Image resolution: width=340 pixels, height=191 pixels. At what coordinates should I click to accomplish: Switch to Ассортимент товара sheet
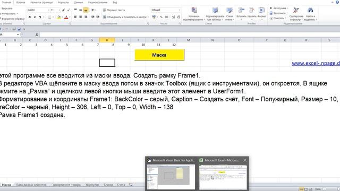pos(66,185)
